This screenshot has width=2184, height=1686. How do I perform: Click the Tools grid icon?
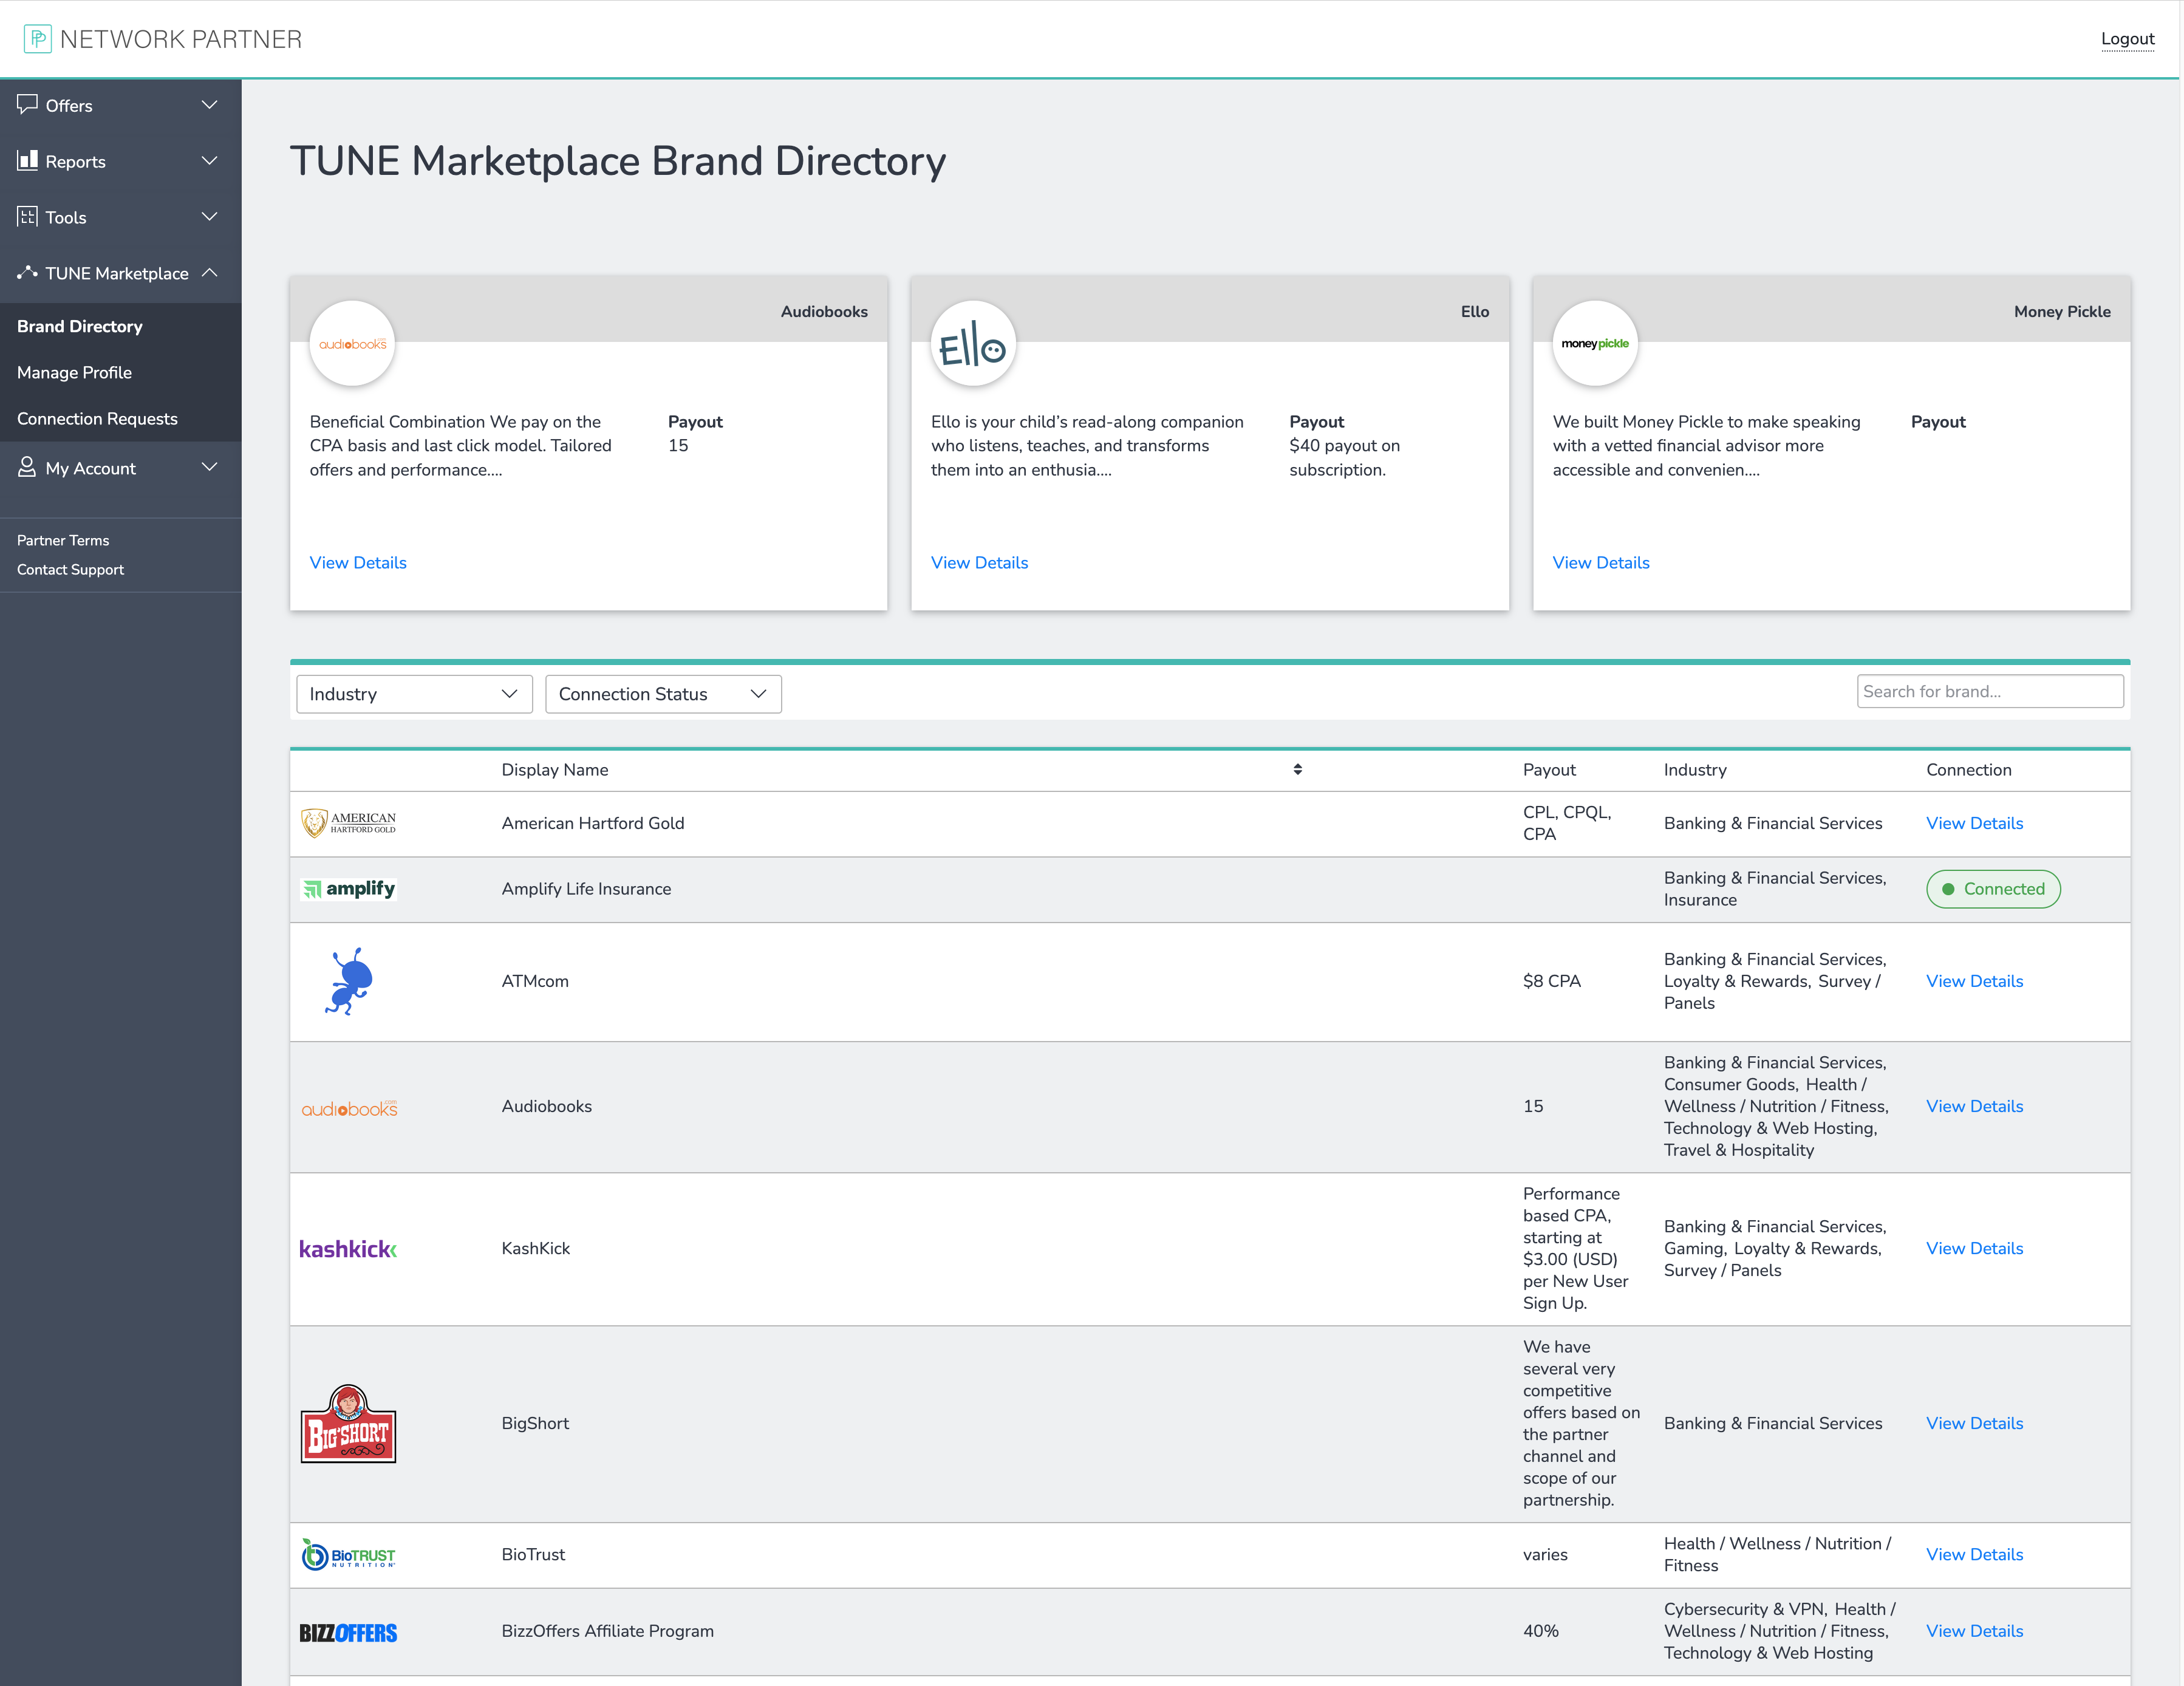pos(27,216)
